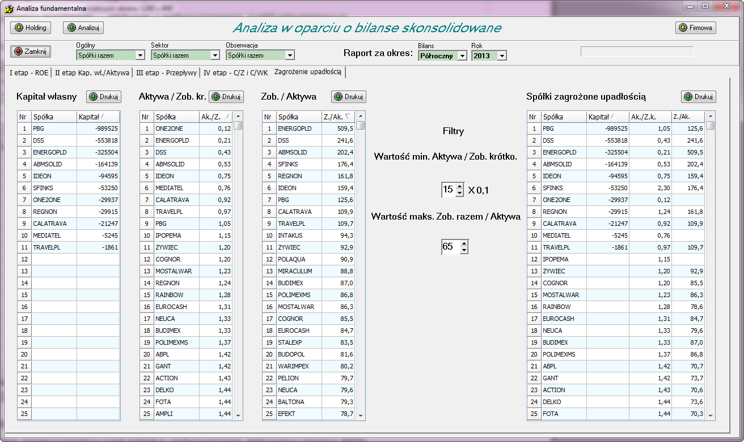Select FOTA row in zagrożone upadłością table
The image size is (744, 442).
pos(616,414)
